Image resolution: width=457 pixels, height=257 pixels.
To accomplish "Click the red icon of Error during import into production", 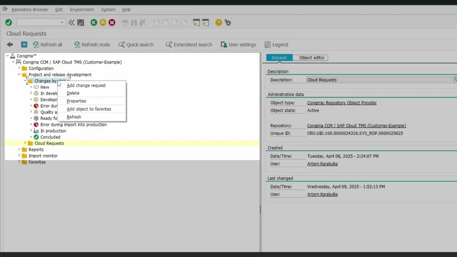I will click(x=36, y=125).
